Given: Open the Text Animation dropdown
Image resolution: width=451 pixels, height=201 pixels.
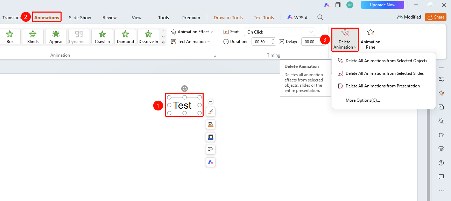Looking at the screenshot, I should pyautogui.click(x=190, y=42).
